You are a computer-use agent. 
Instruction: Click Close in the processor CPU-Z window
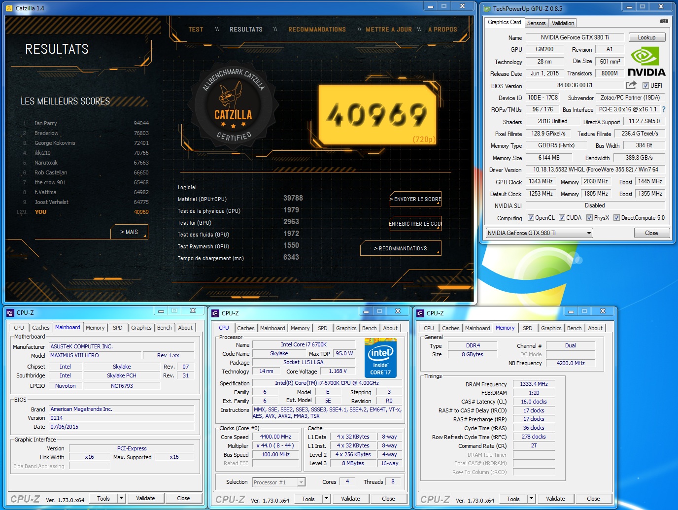pos(388,499)
